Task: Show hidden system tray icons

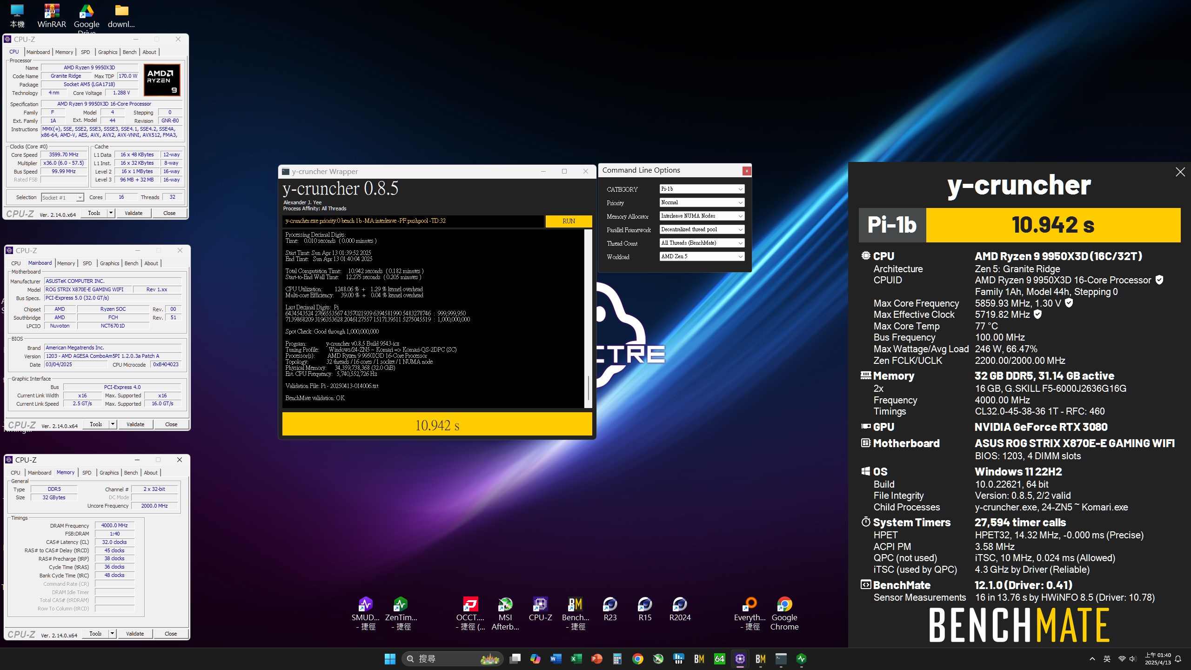Action: click(x=1092, y=659)
